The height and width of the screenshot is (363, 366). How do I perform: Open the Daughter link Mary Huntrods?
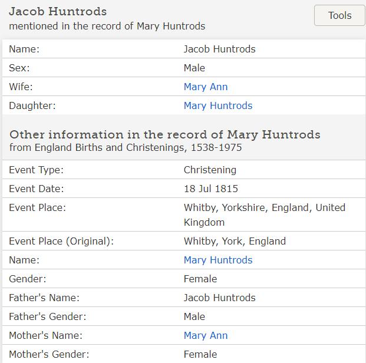coord(217,105)
